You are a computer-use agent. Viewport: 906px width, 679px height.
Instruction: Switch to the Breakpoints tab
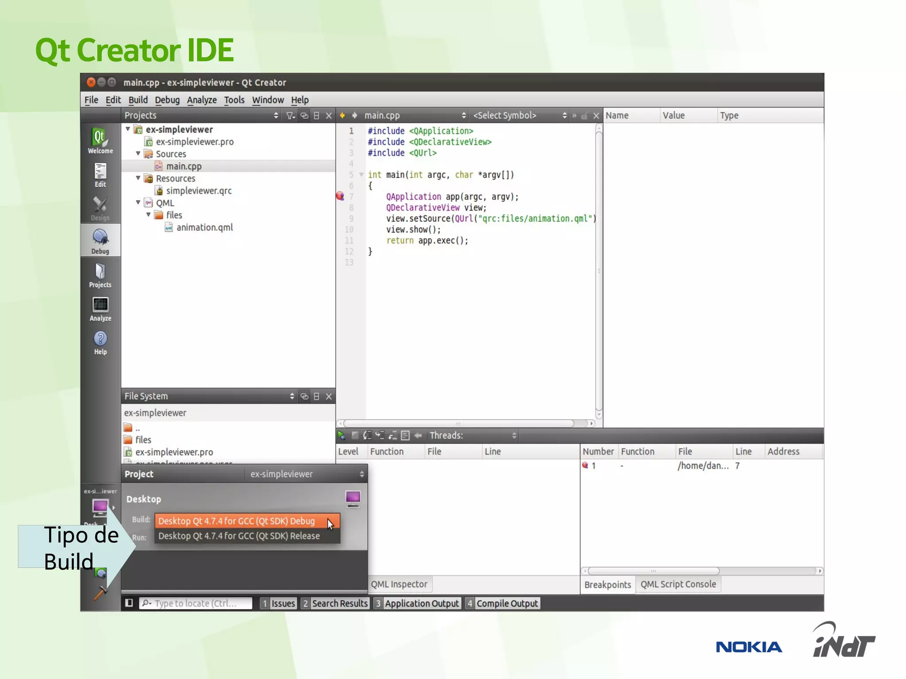[607, 585]
